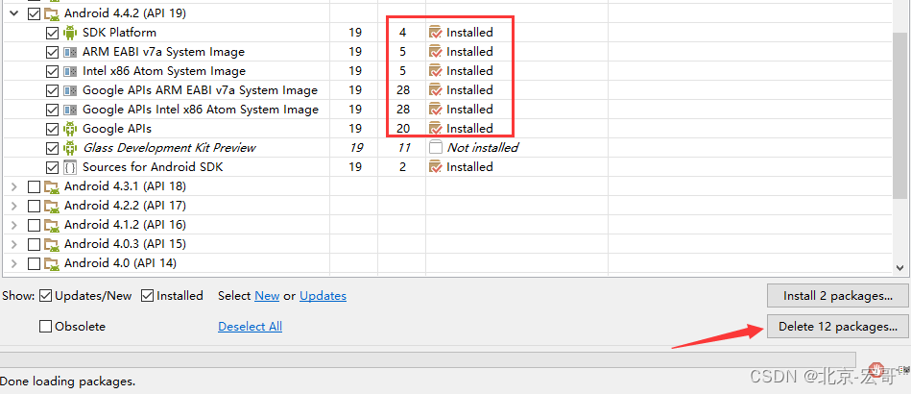Uncheck Google APIs Intel x86 Atom System Image

point(52,110)
